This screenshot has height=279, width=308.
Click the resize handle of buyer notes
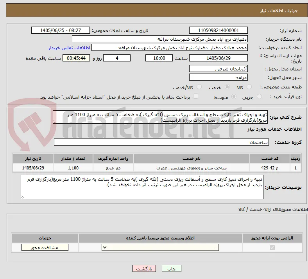tap(23, 197)
